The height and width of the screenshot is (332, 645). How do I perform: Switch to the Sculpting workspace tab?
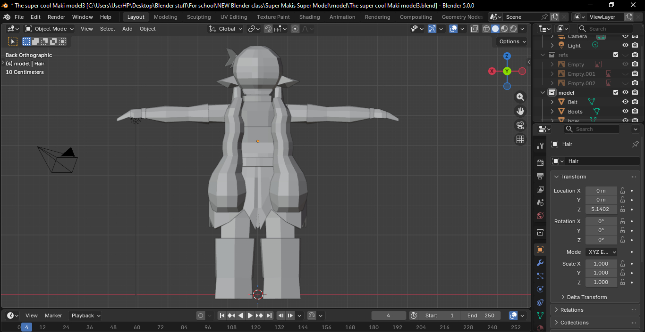pos(199,17)
